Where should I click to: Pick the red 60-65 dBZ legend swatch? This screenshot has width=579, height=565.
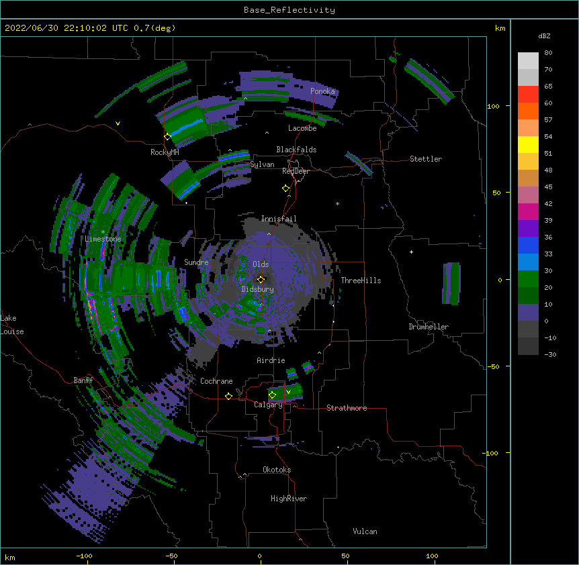[x=528, y=94]
